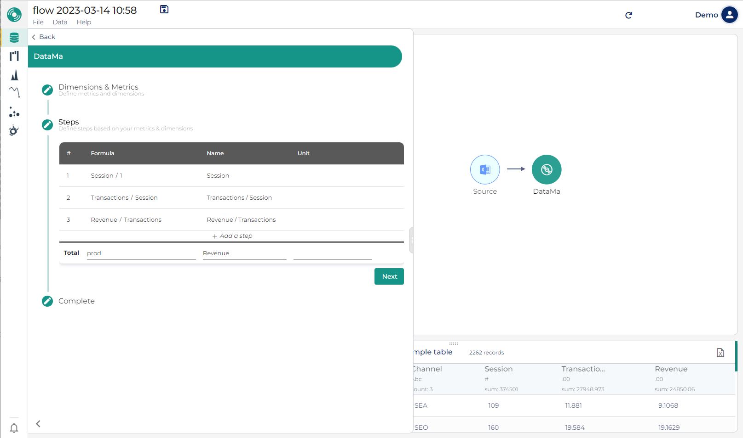Viewport: 743px width, 438px height.
Task: Click Add a step
Action: pyautogui.click(x=232, y=236)
